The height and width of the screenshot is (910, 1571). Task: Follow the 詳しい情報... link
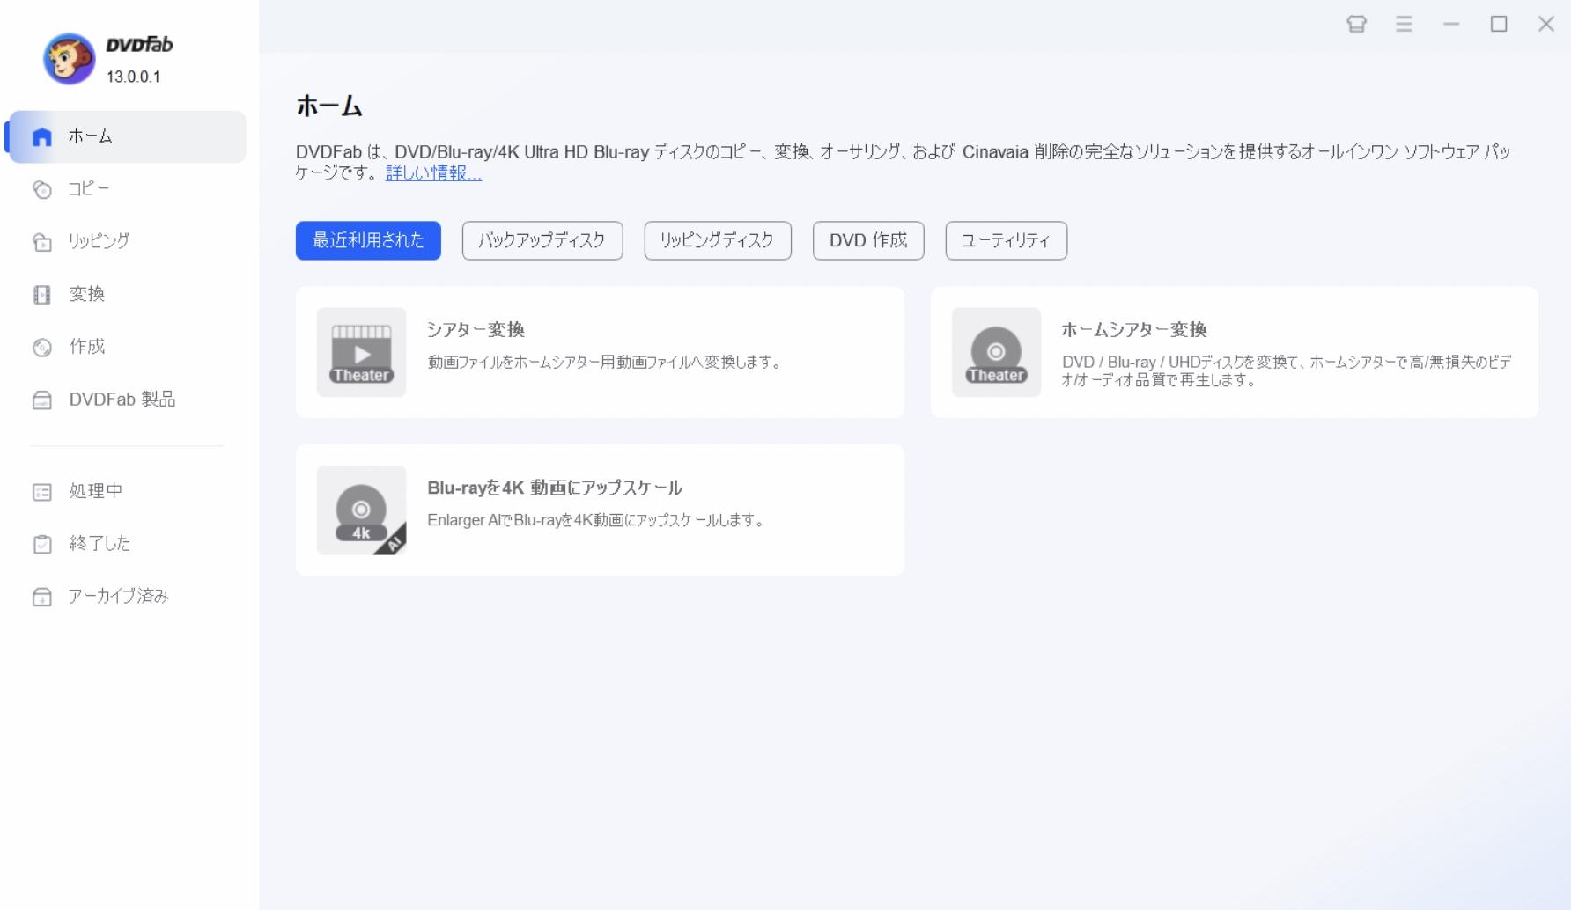(x=433, y=173)
